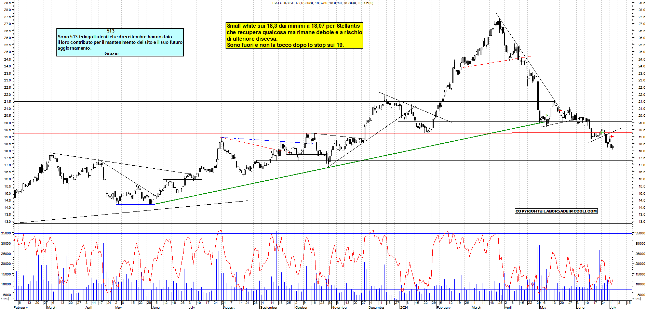646x309 pixels.
Task: Click the line 'Sono fuori e non la tocco'
Action: coord(285,45)
